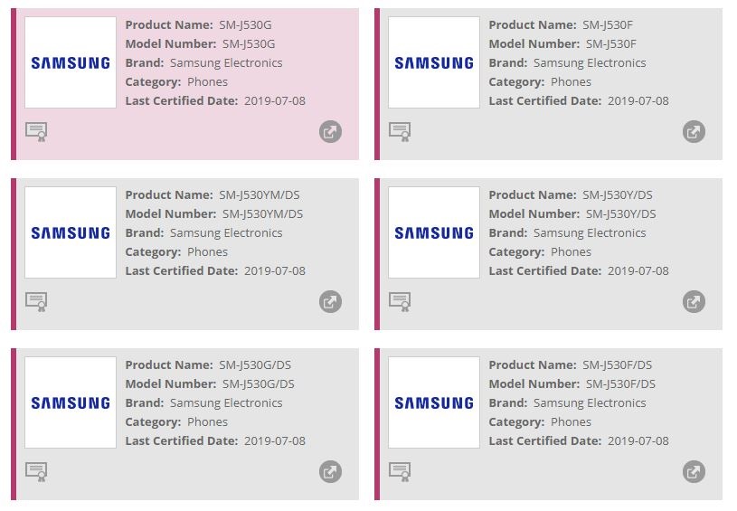The height and width of the screenshot is (511, 737).
Task: View certificate icon on SM-J530G/DS card
Action: tap(36, 472)
